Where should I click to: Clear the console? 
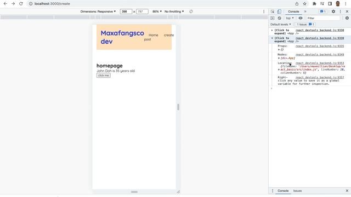(279, 18)
